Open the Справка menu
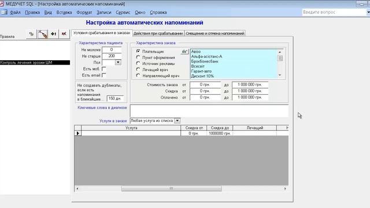 pyautogui.click(x=158, y=12)
